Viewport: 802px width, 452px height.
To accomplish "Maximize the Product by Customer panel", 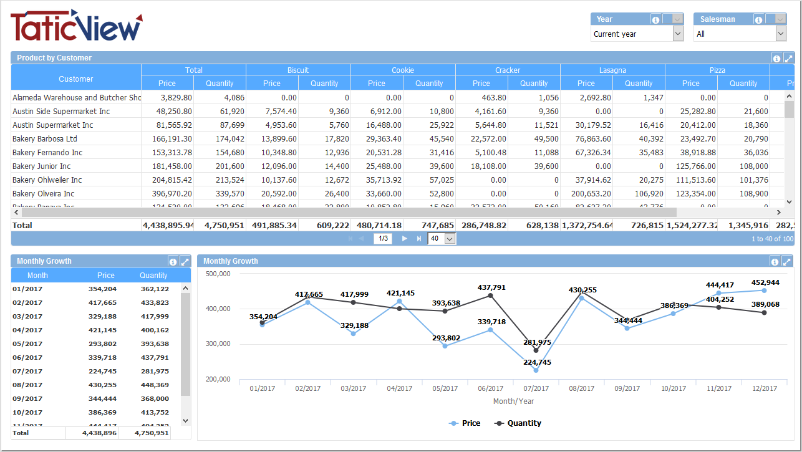I will (788, 59).
